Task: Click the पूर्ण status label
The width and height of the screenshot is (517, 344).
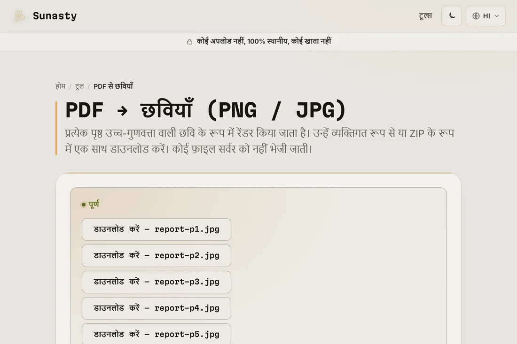Action: click(94, 205)
